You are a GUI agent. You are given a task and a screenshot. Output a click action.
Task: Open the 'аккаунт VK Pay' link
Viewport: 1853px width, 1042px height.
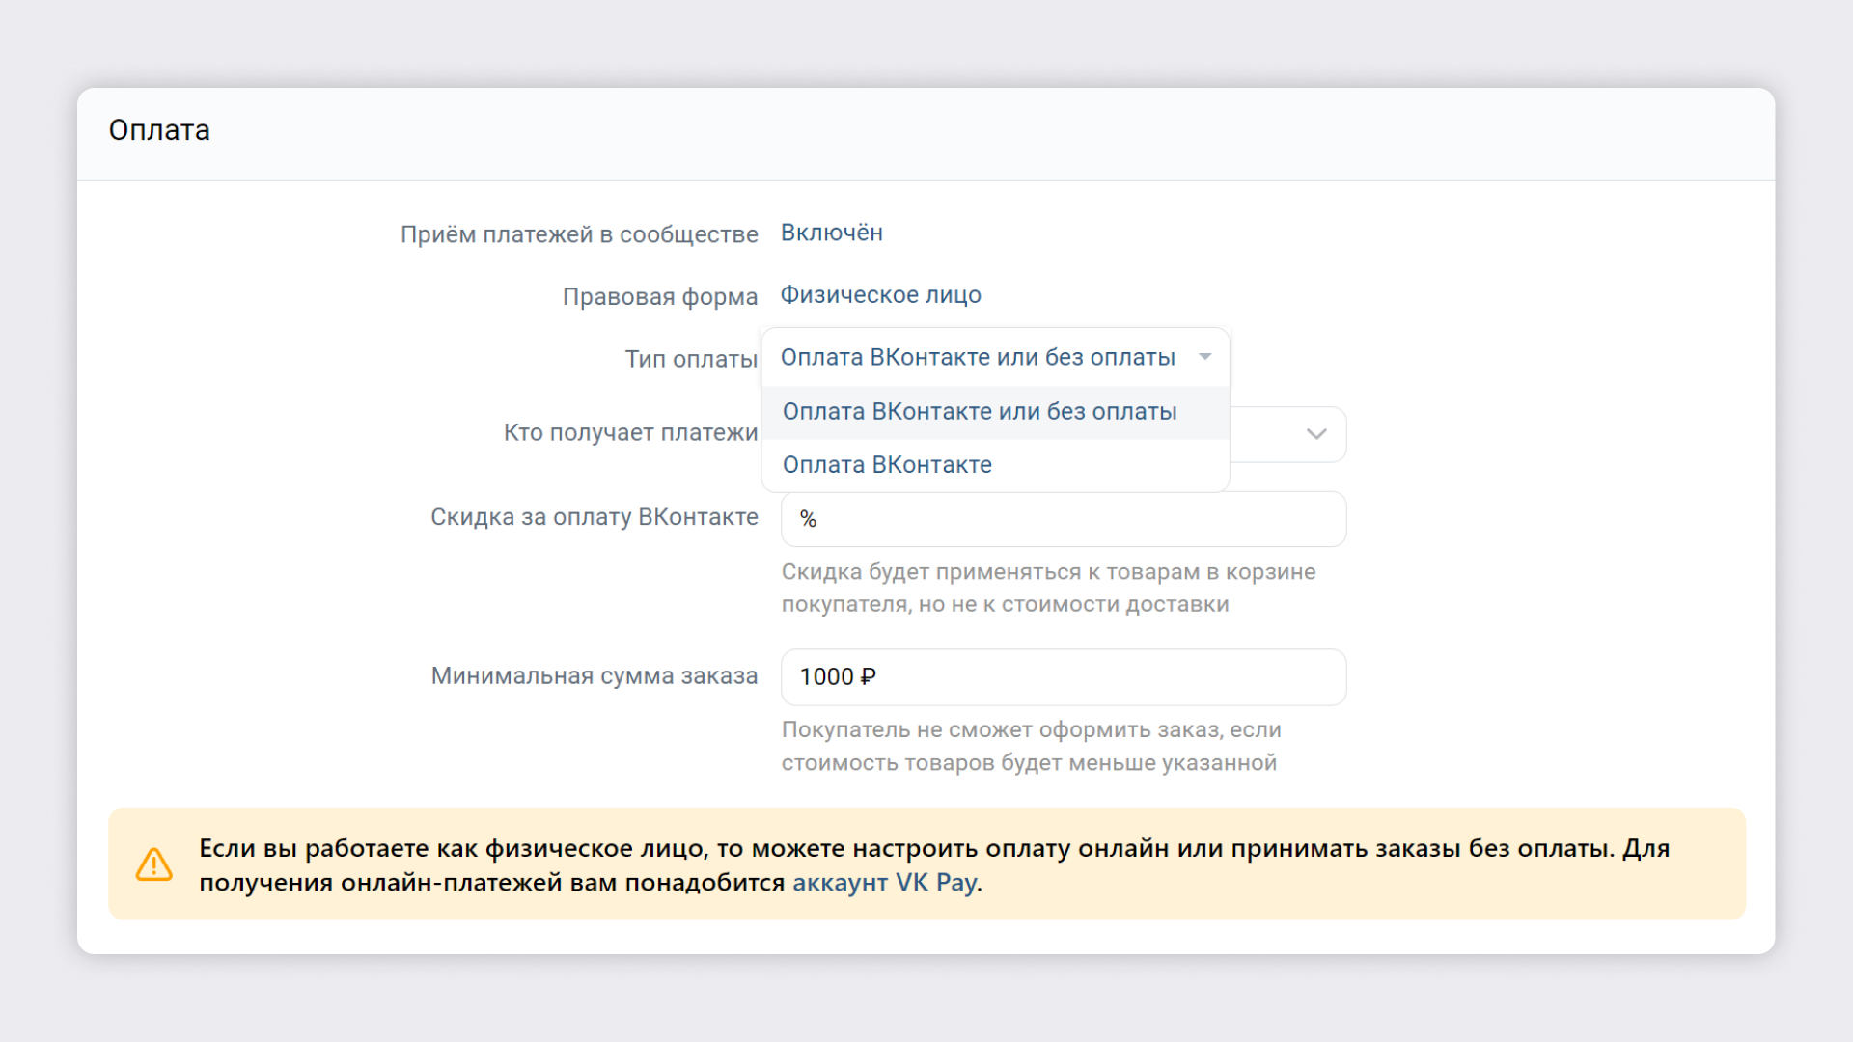point(884,883)
